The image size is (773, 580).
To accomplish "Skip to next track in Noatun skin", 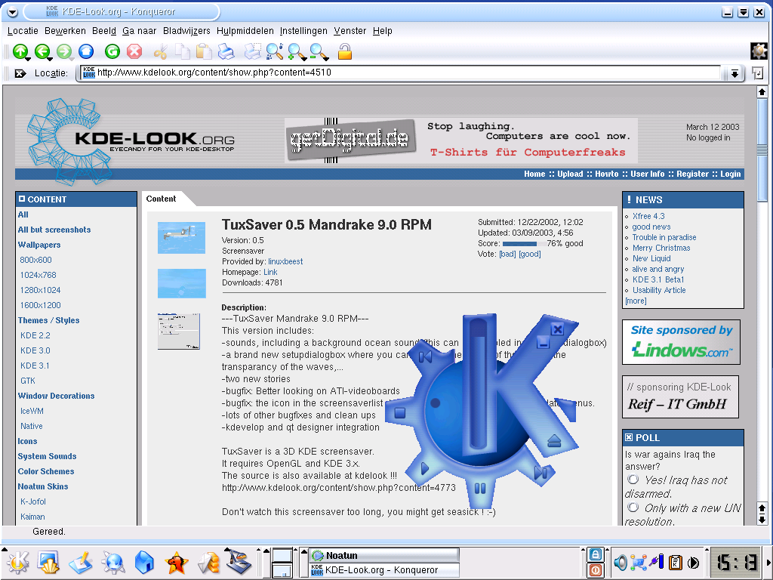I will point(540,473).
